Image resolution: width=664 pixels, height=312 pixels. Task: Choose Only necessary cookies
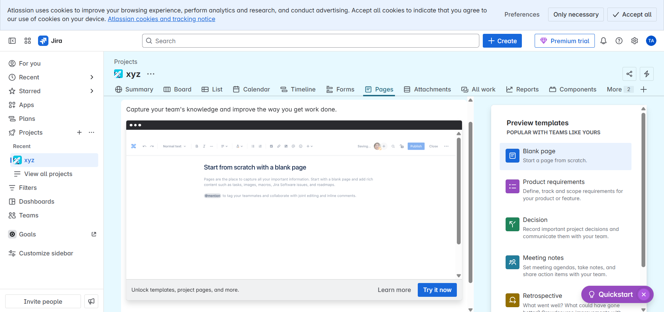point(576,14)
